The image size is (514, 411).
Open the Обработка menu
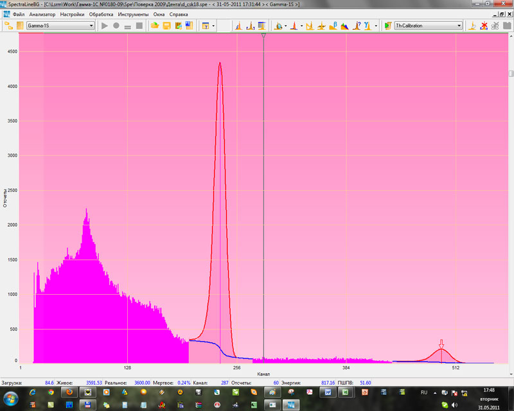(x=101, y=14)
